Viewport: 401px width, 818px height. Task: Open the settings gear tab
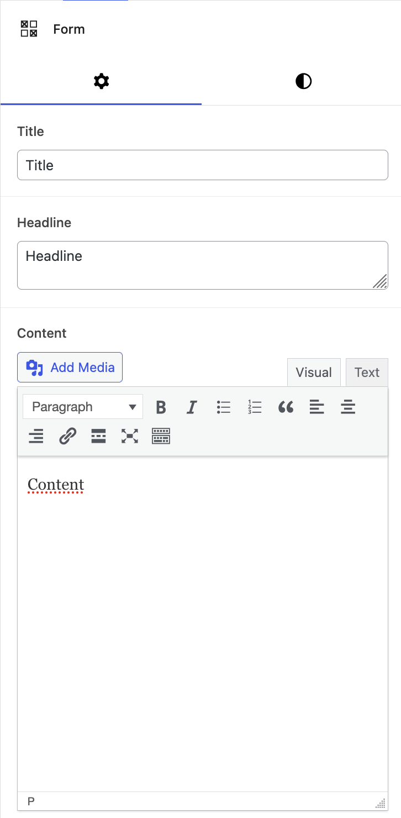point(101,82)
